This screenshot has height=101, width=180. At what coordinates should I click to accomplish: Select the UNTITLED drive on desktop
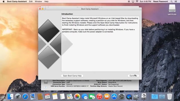point(172,10)
